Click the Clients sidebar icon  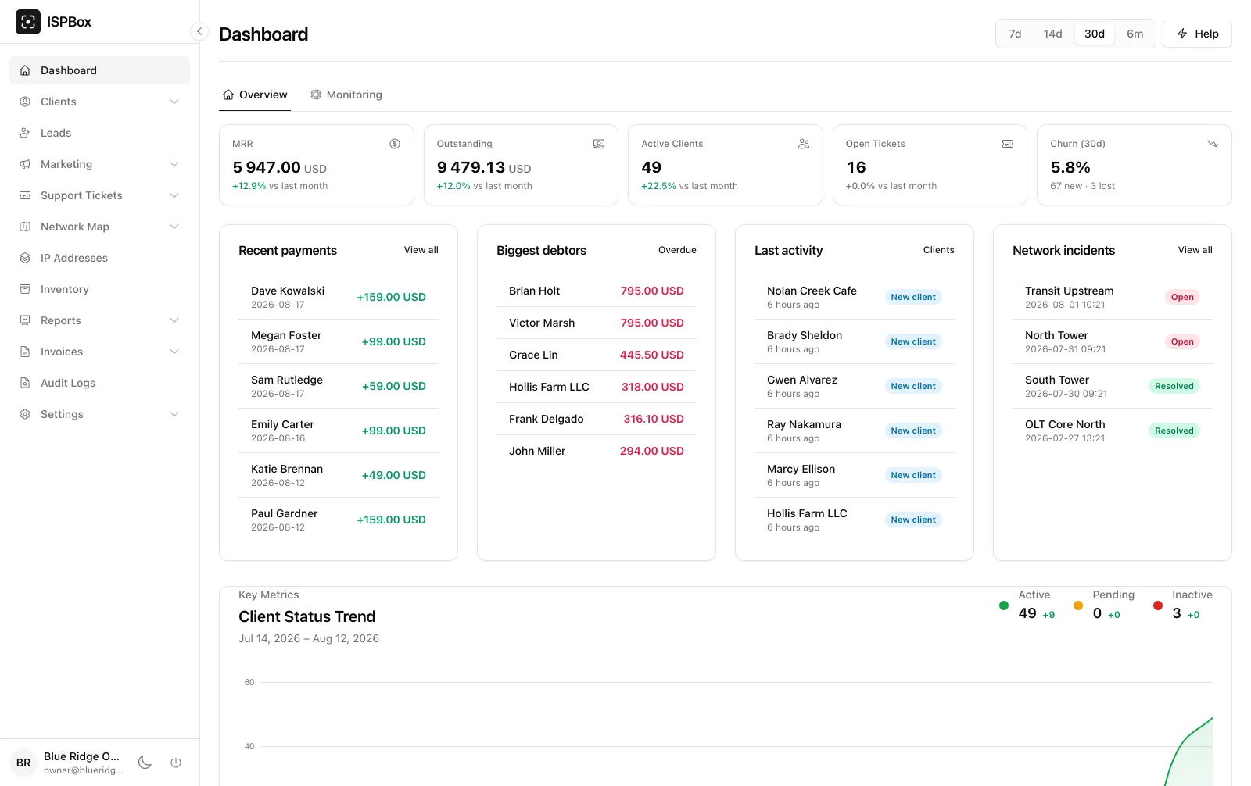(25, 102)
